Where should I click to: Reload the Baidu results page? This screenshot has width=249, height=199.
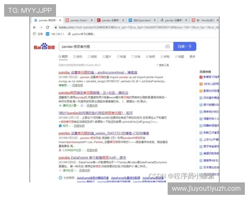pos(47,27)
